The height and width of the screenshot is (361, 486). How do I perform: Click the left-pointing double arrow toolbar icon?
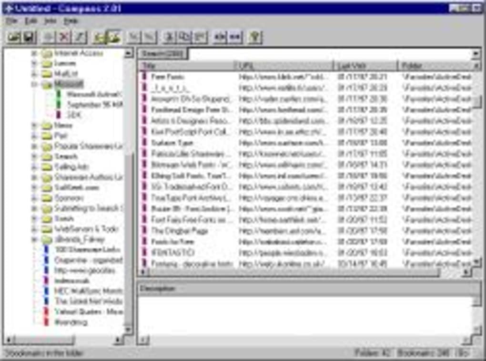click(220, 37)
